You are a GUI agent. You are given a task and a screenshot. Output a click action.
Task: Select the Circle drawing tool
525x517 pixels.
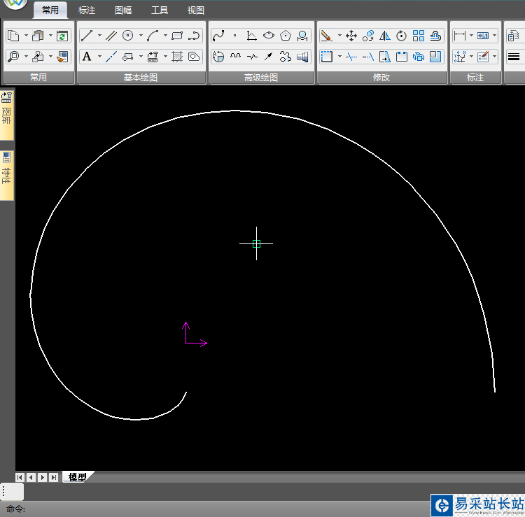click(x=128, y=36)
